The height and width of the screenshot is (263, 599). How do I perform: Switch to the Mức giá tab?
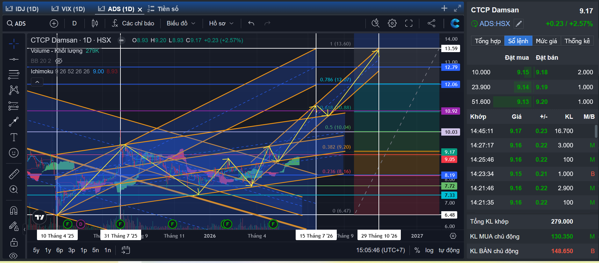click(546, 41)
